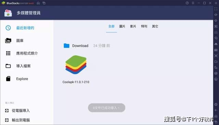The image size is (219, 125).
Task: Open the media folder icon on side toolbar
Action: (216, 62)
